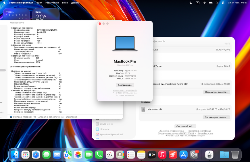
Task: Click the MacBook Pro laptop image
Action: 125,44
